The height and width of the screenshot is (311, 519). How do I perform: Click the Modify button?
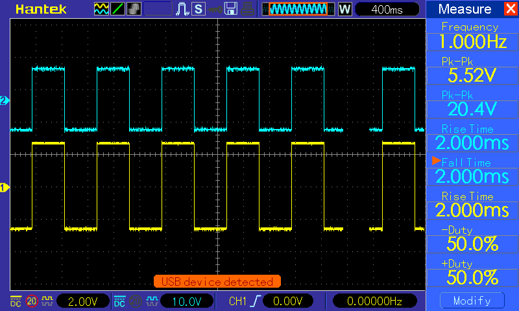472,301
